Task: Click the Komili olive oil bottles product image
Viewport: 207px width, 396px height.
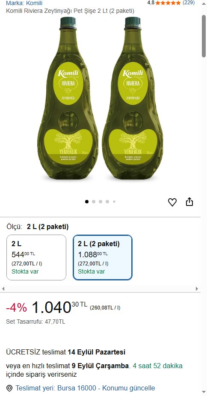Action: 100,98
